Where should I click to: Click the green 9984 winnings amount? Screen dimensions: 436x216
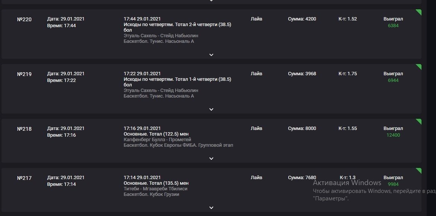393,184
